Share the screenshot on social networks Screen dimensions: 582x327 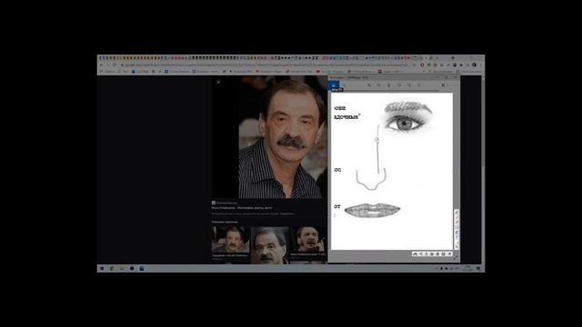[421, 254]
